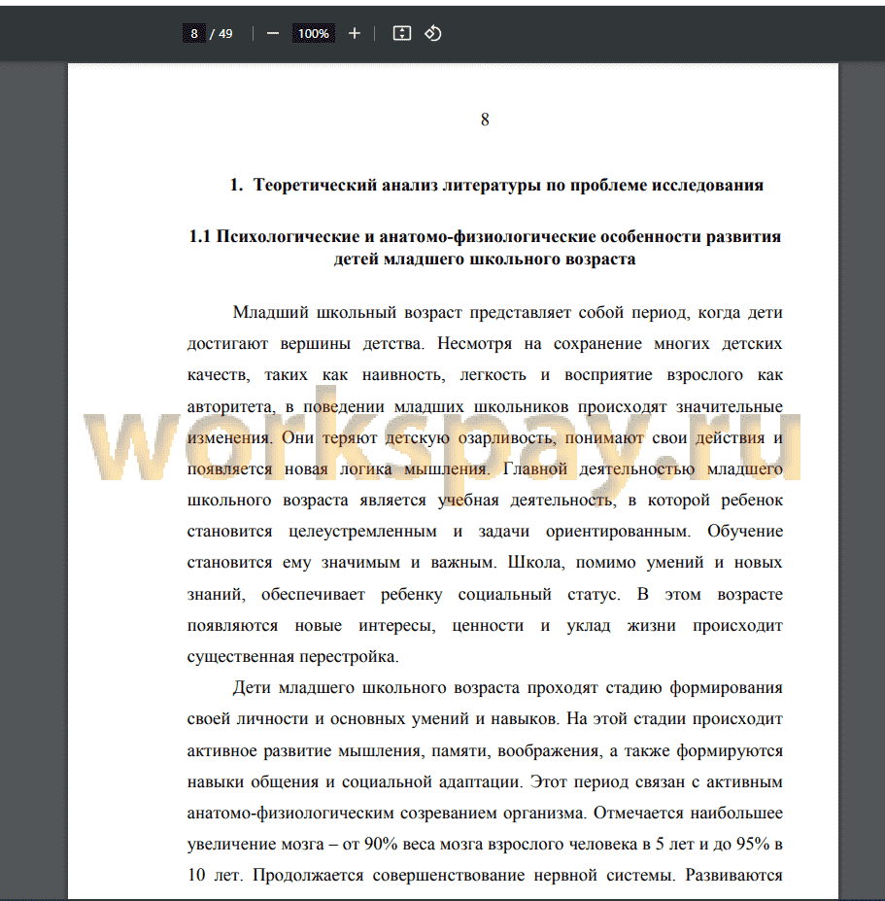Click the total pages label "/ 49"

(221, 34)
